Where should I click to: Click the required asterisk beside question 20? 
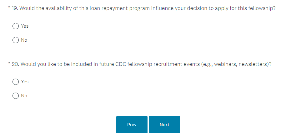10,64
